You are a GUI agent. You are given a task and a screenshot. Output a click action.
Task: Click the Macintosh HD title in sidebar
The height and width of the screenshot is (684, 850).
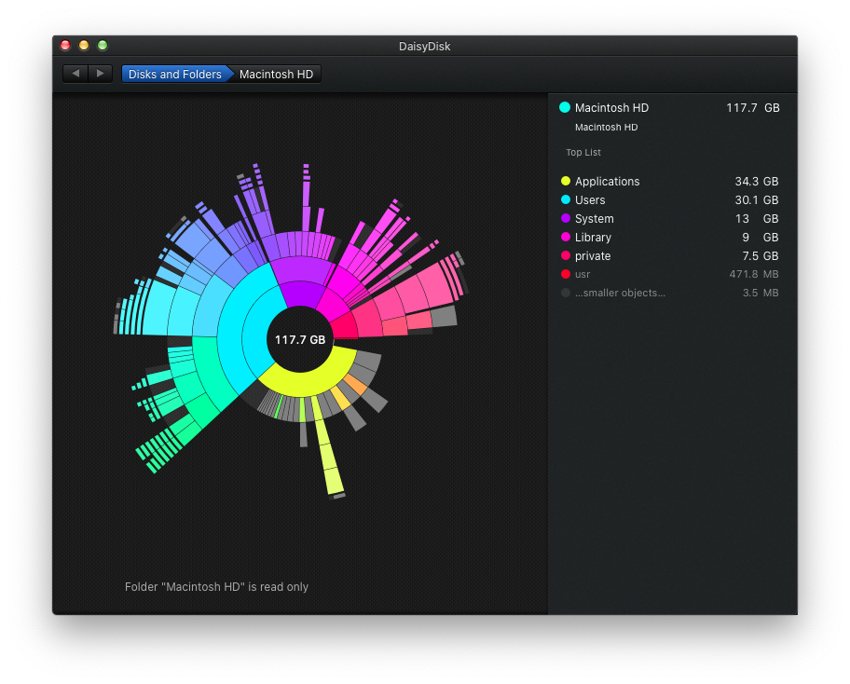[611, 108]
